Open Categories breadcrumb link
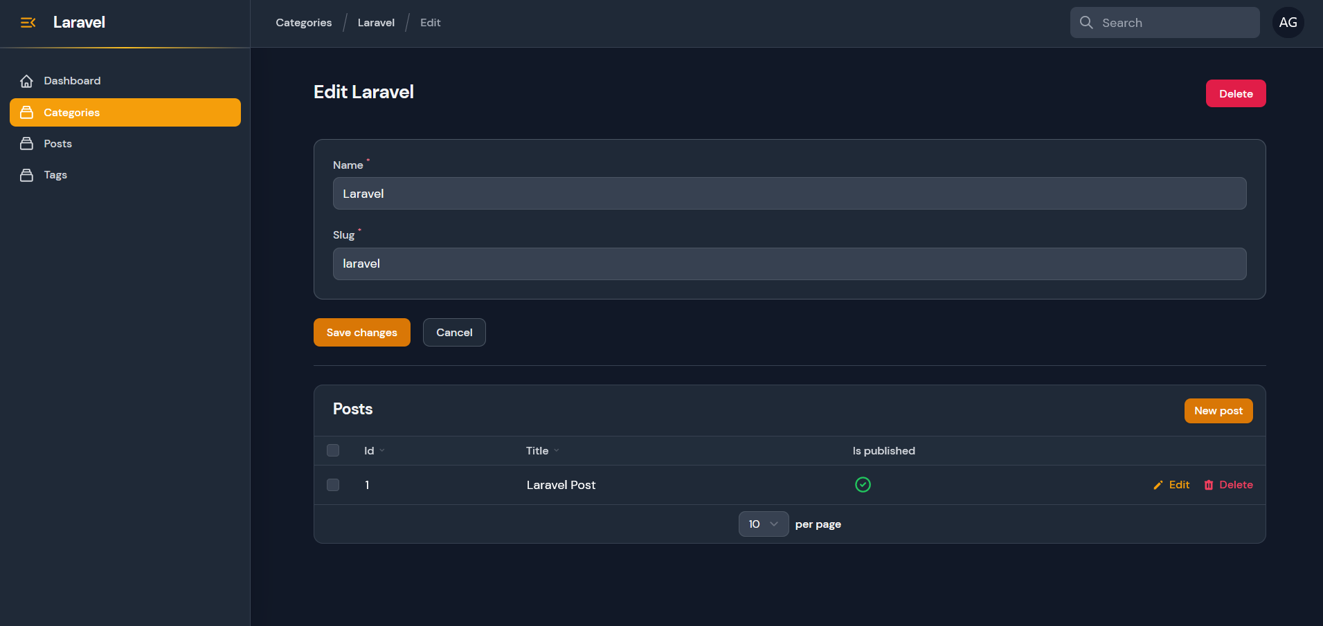The height and width of the screenshot is (626, 1323). click(x=303, y=23)
